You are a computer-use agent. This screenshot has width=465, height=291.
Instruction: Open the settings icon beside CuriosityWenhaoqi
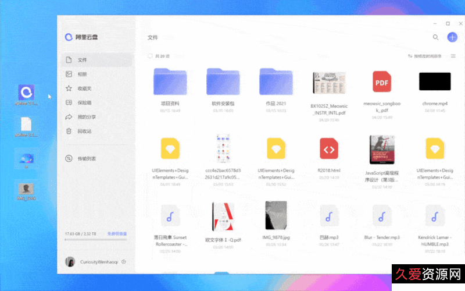point(124,262)
